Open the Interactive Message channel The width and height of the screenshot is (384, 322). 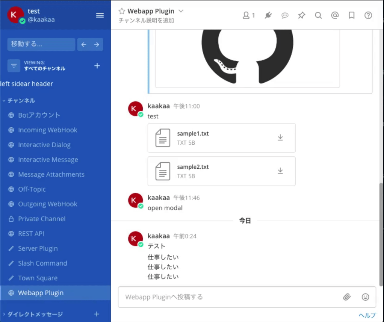(x=55, y=160)
